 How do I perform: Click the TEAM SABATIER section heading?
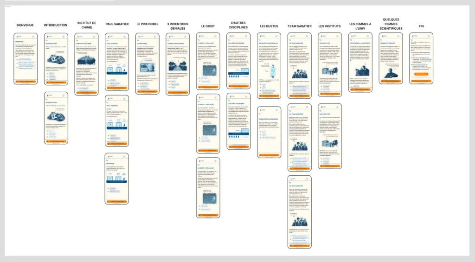tap(299, 26)
